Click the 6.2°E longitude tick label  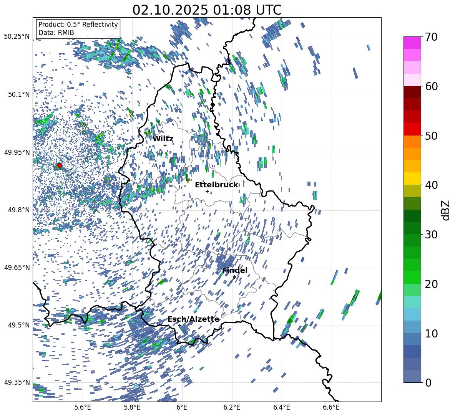[x=232, y=407]
